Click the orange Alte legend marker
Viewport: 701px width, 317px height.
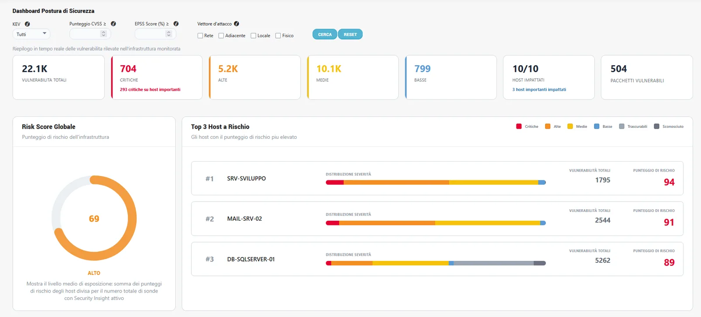tap(548, 127)
